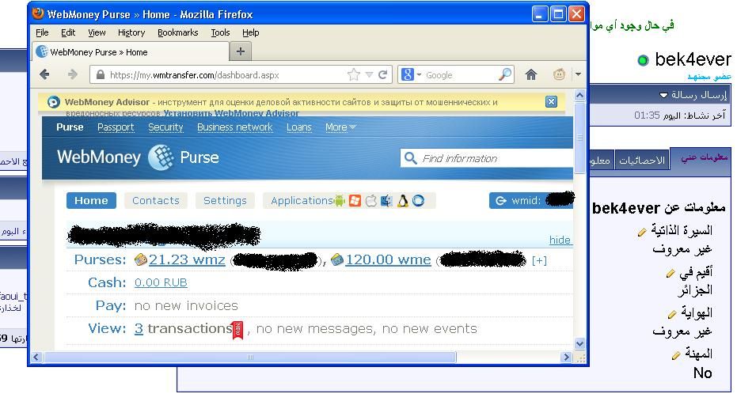Click the Android application icon
737x405 pixels.
coord(339,201)
